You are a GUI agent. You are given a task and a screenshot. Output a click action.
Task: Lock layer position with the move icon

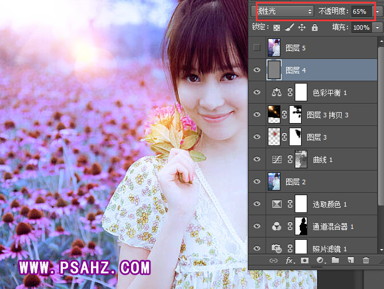coord(302,27)
